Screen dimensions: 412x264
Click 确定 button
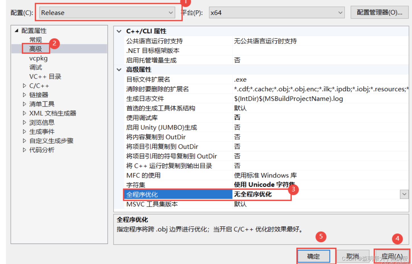tap(314, 256)
